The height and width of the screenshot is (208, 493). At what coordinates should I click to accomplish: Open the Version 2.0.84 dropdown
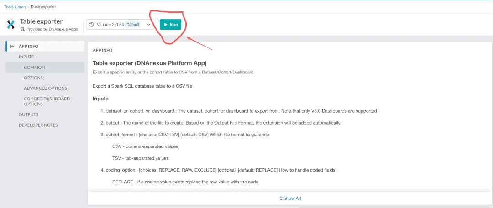point(120,25)
